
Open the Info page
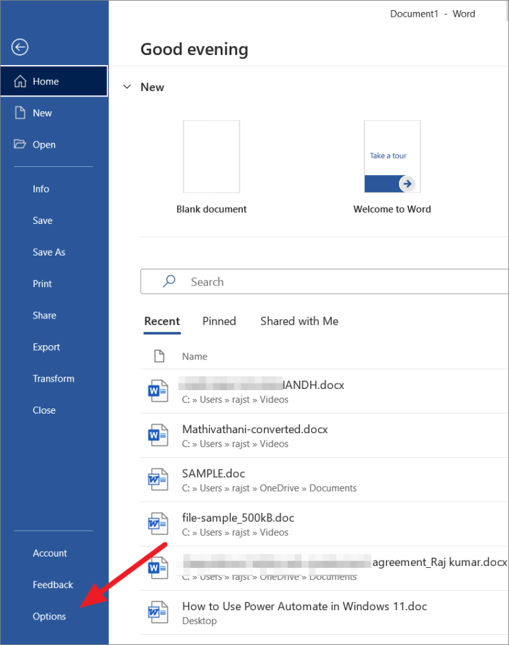[54, 189]
